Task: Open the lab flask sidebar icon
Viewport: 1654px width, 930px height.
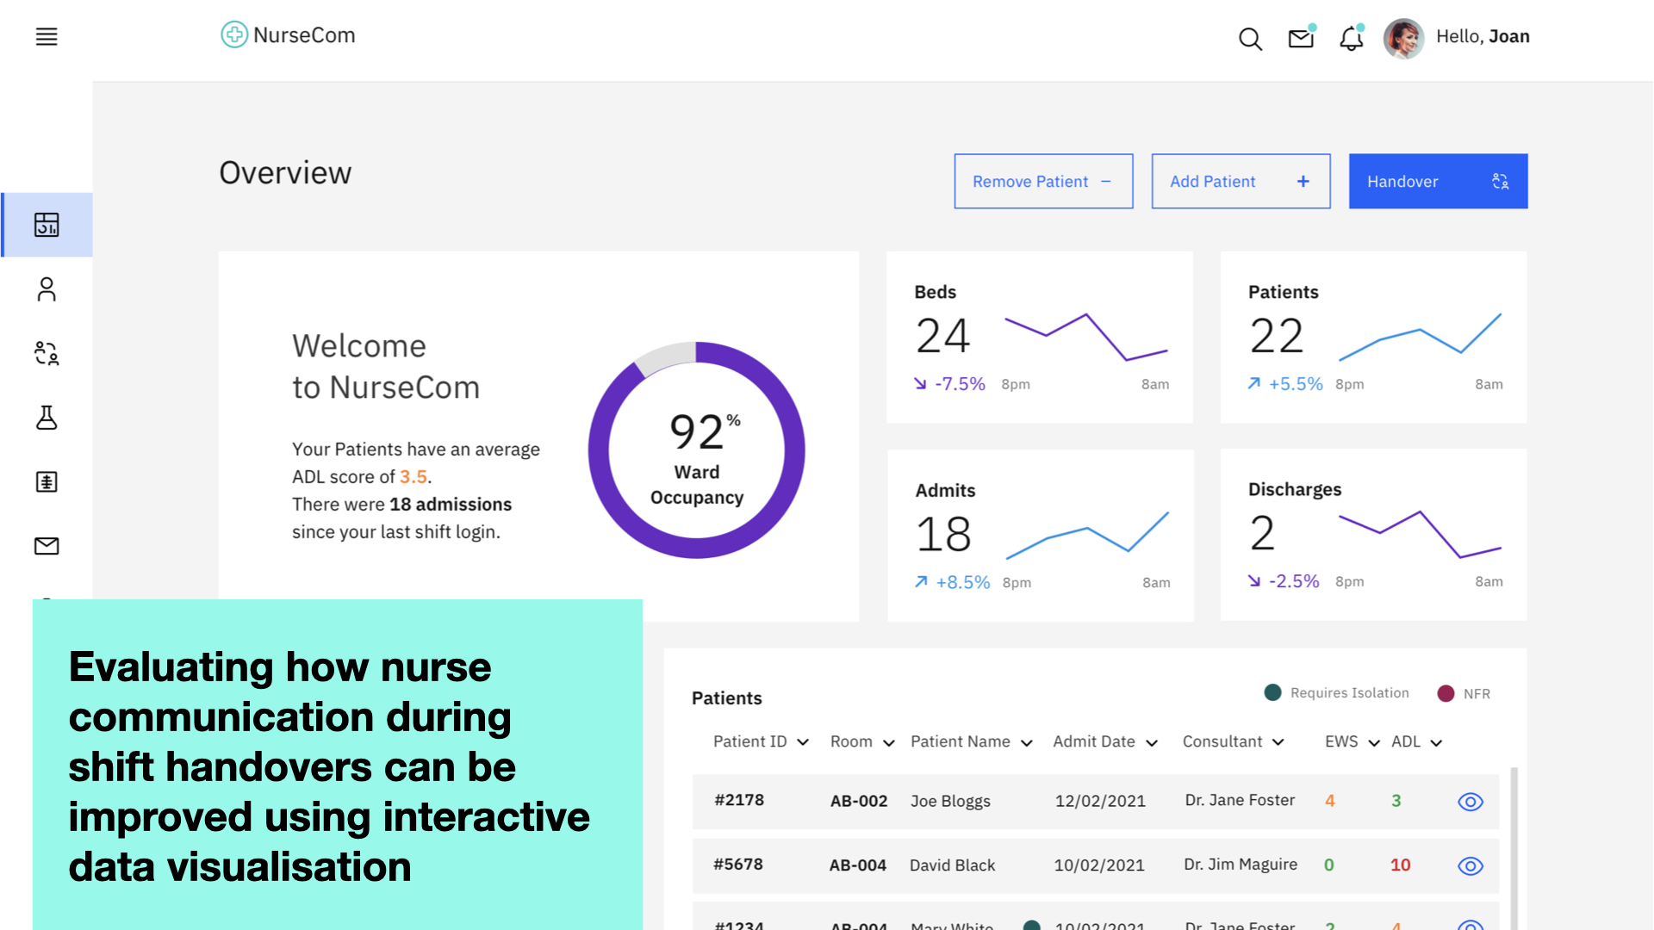Action: 47,418
